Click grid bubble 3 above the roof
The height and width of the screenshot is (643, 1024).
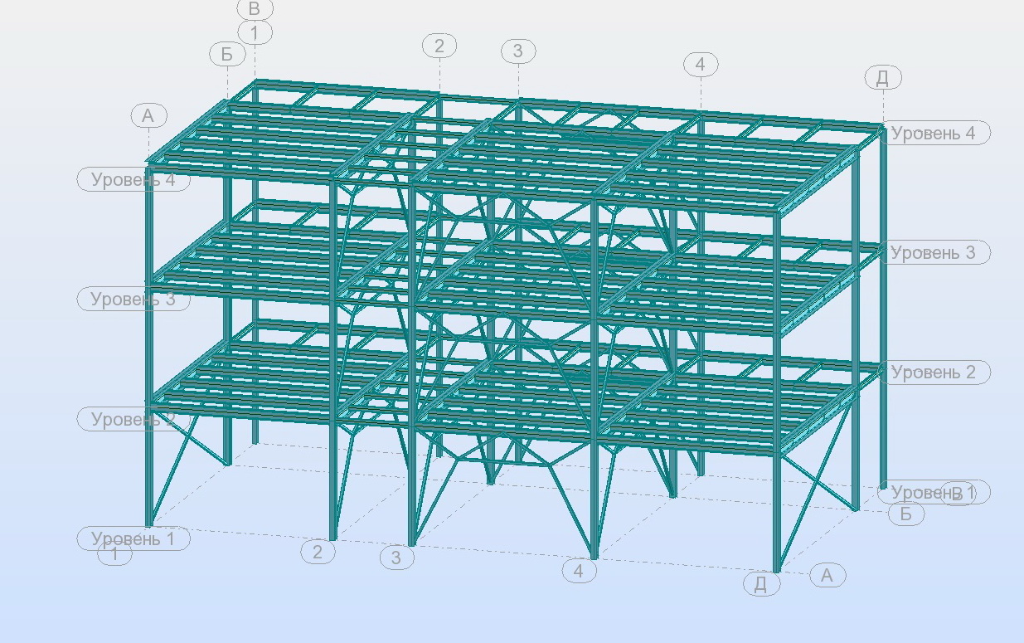click(x=518, y=51)
